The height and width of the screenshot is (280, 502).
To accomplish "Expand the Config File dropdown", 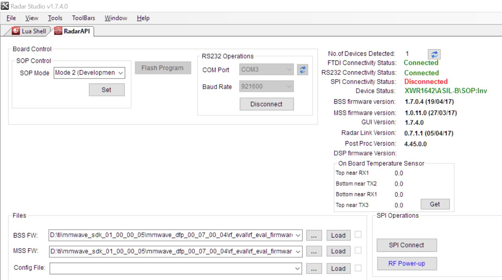I will point(298,268).
